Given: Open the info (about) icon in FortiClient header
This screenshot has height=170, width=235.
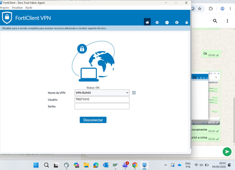Looking at the screenshot, I should pos(177,23).
